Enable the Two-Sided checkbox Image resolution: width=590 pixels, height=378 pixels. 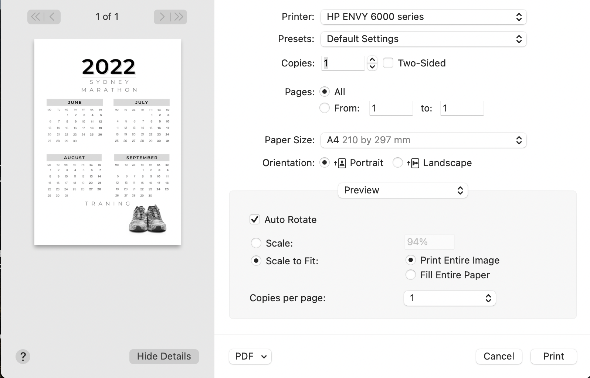point(388,63)
